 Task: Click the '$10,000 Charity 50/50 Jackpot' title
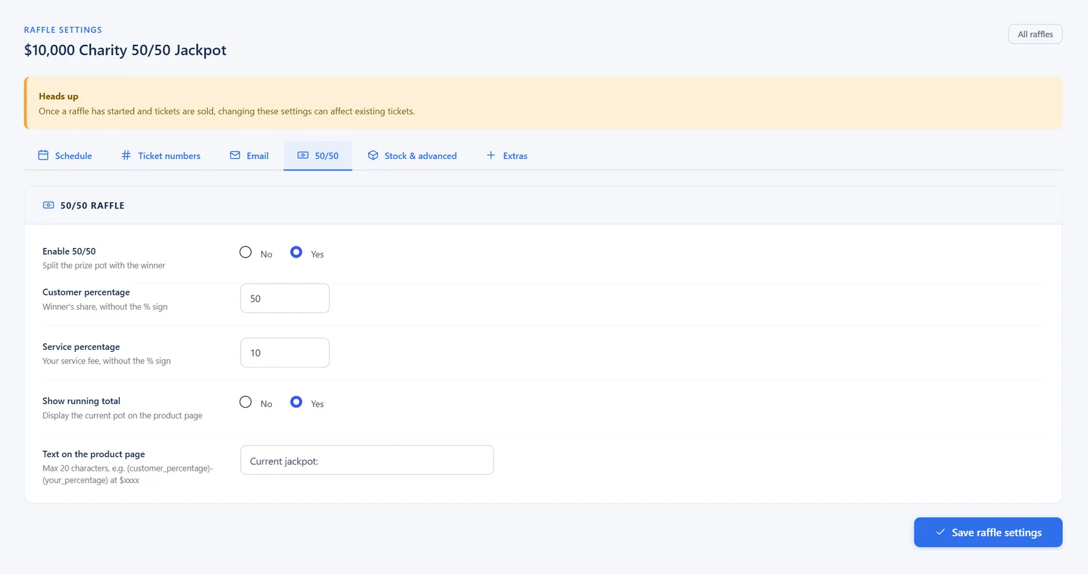[125, 50]
